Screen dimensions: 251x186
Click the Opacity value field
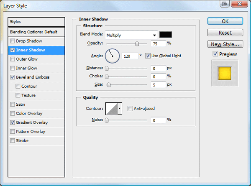coord(158,43)
